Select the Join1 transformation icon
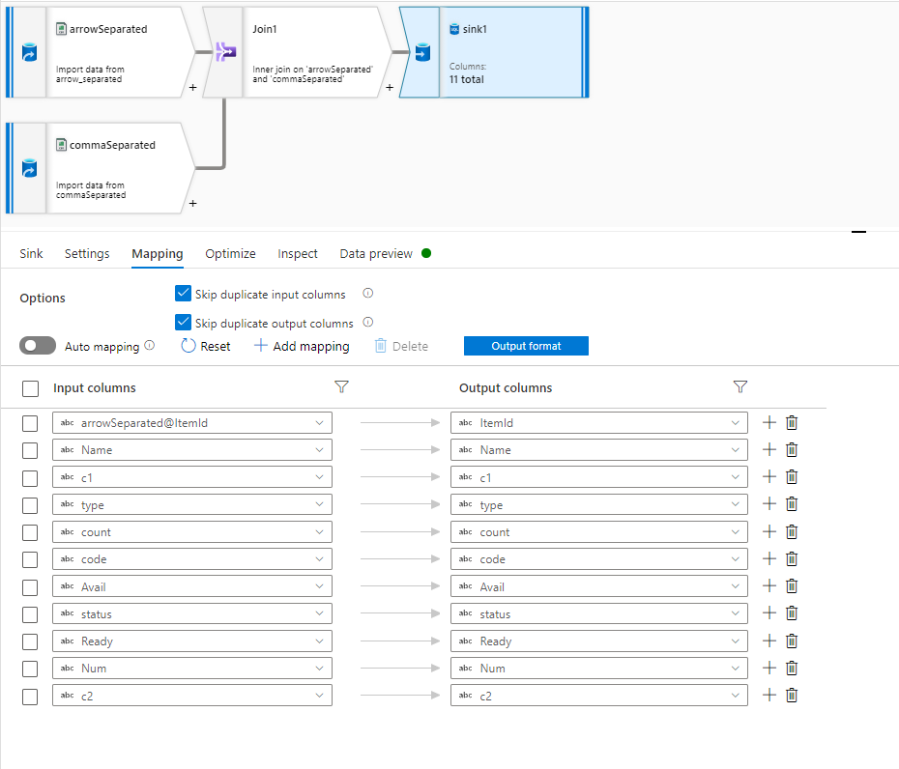Viewport: 899px width, 769px height. click(226, 52)
